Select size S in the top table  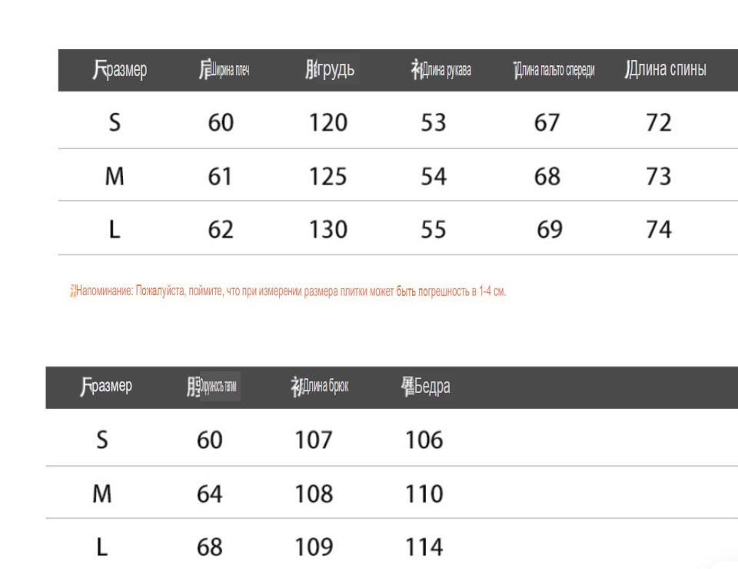[115, 122]
